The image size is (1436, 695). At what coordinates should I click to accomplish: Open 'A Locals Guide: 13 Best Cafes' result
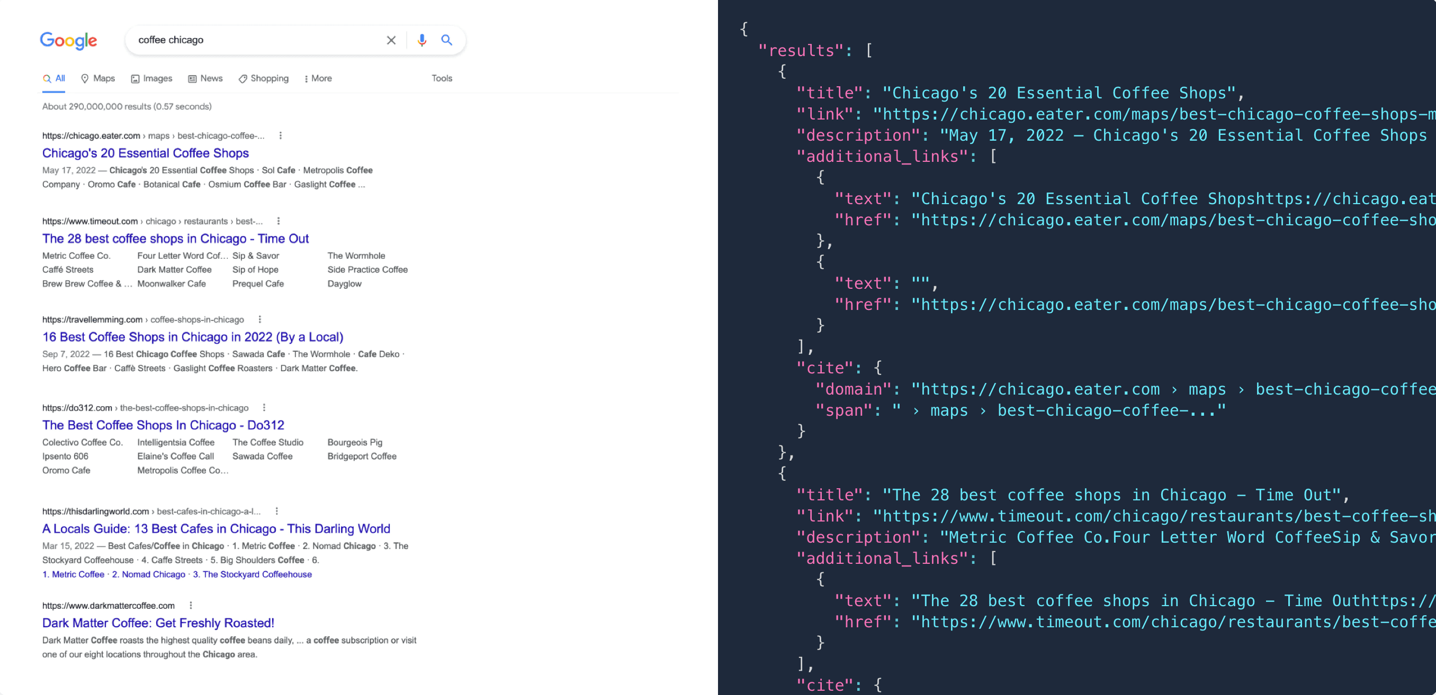point(216,529)
